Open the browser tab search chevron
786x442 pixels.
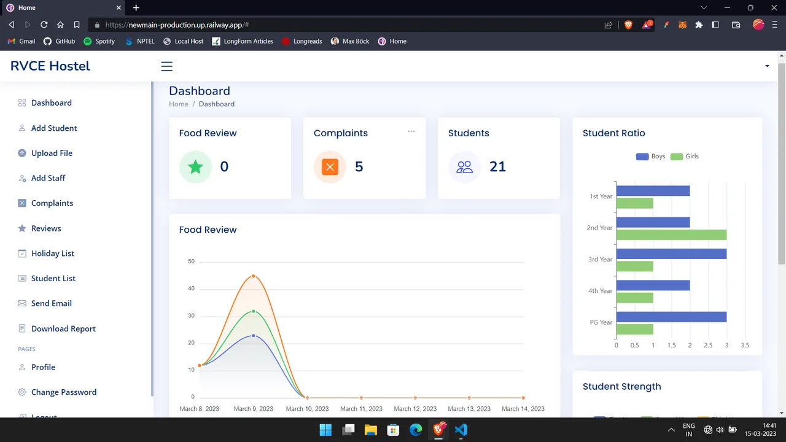tap(704, 7)
